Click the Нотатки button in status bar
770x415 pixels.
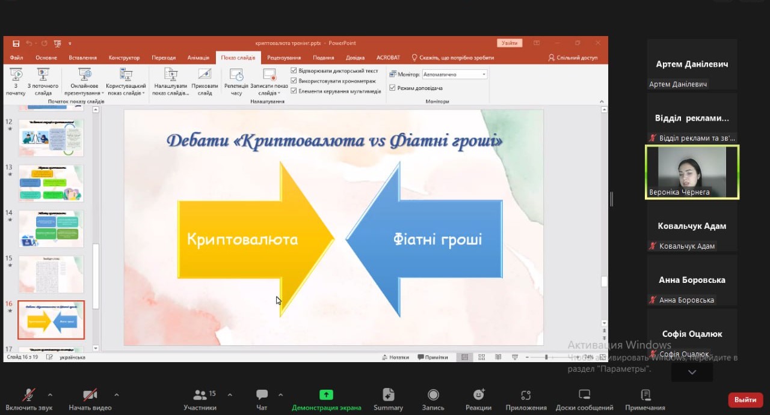click(x=395, y=357)
